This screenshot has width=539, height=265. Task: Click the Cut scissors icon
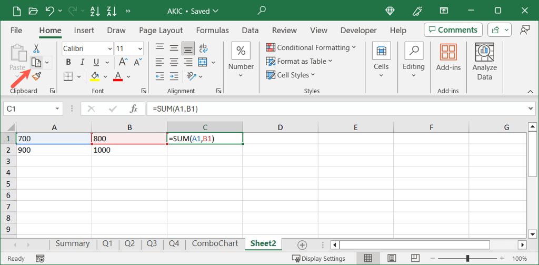point(36,48)
